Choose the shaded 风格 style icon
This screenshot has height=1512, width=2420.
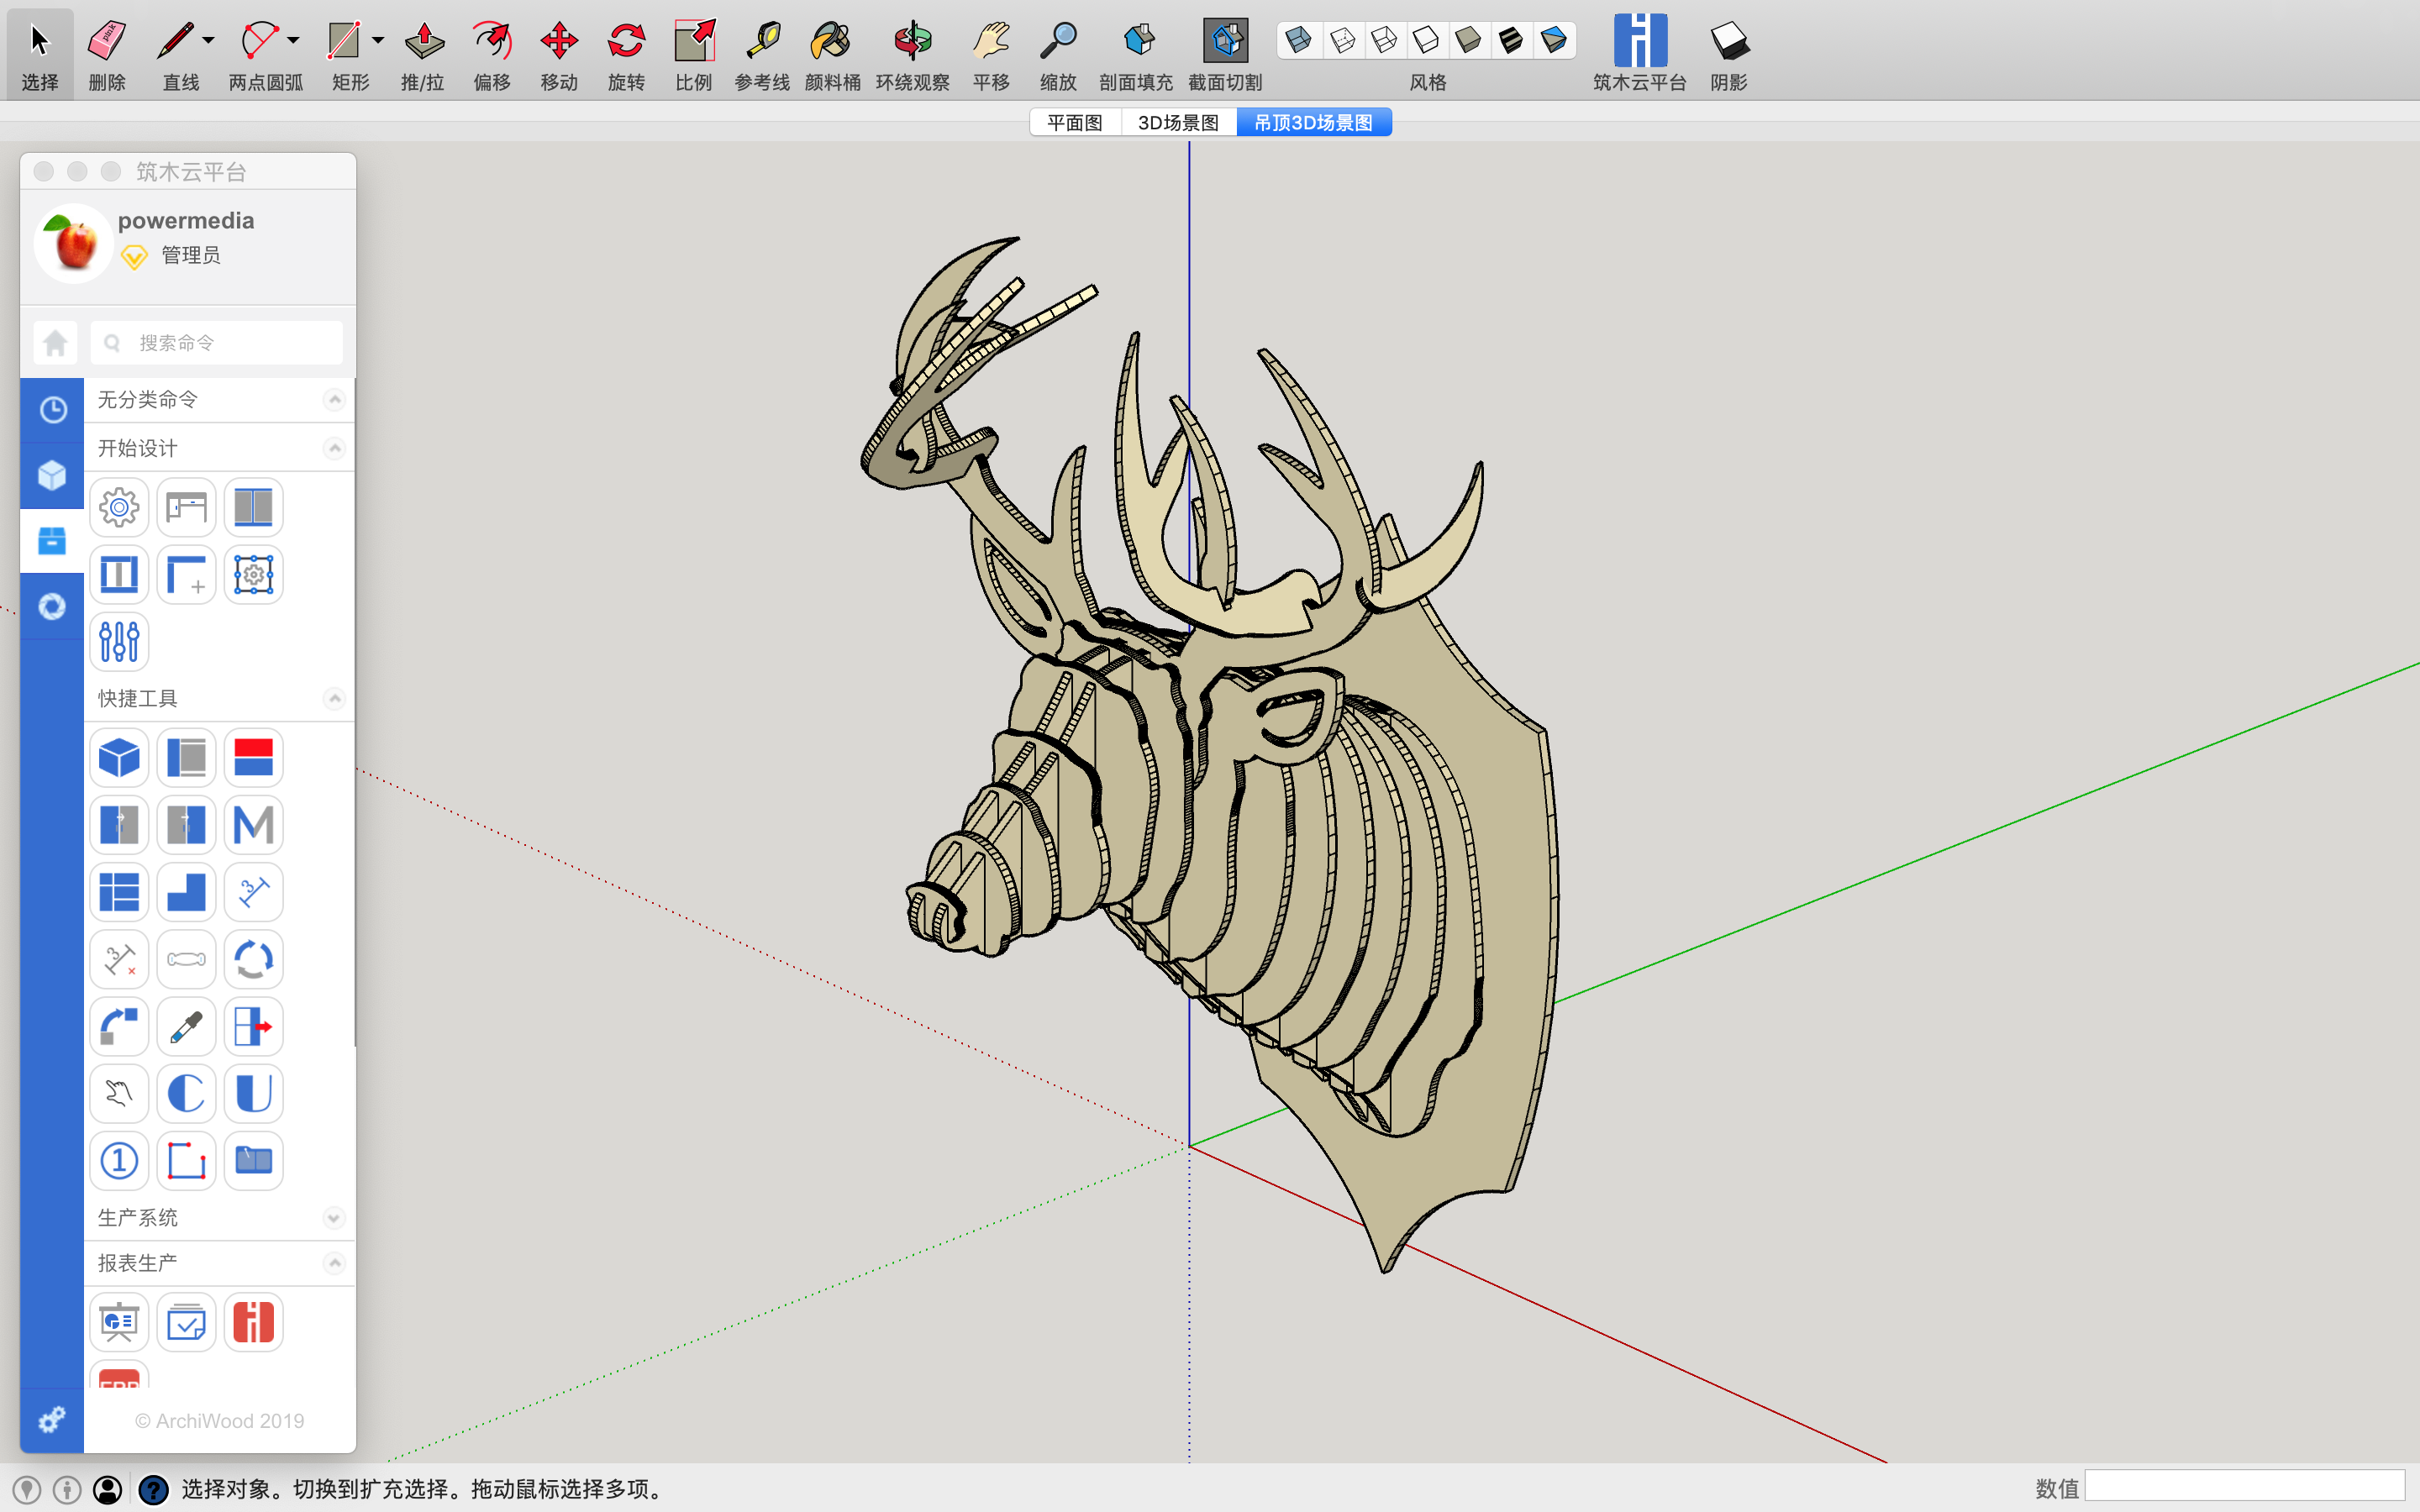tap(1468, 41)
